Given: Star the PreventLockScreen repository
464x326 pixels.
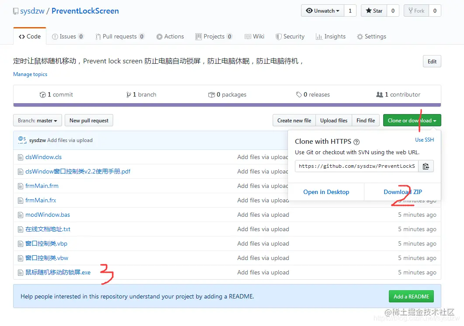Looking at the screenshot, I should pyautogui.click(x=374, y=10).
